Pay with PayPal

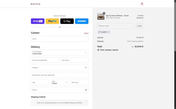coord(52,21)
